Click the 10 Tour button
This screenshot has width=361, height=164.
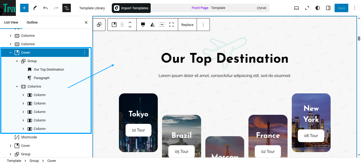(x=138, y=130)
